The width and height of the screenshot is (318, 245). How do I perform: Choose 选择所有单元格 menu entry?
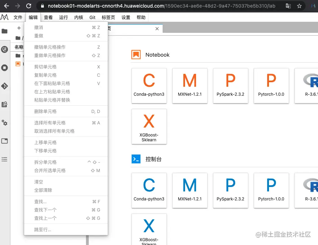tap(66, 123)
